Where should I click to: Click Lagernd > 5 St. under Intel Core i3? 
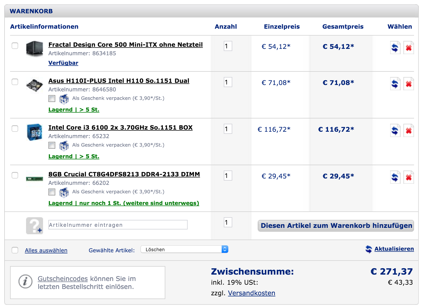[74, 156]
